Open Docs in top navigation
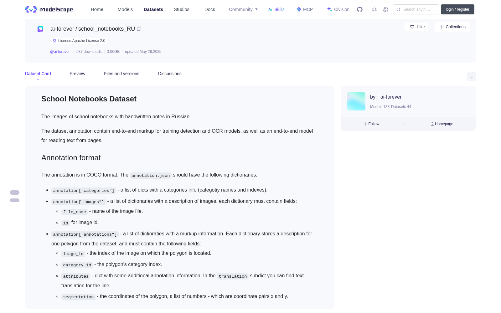The height and width of the screenshot is (313, 501). point(210,9)
